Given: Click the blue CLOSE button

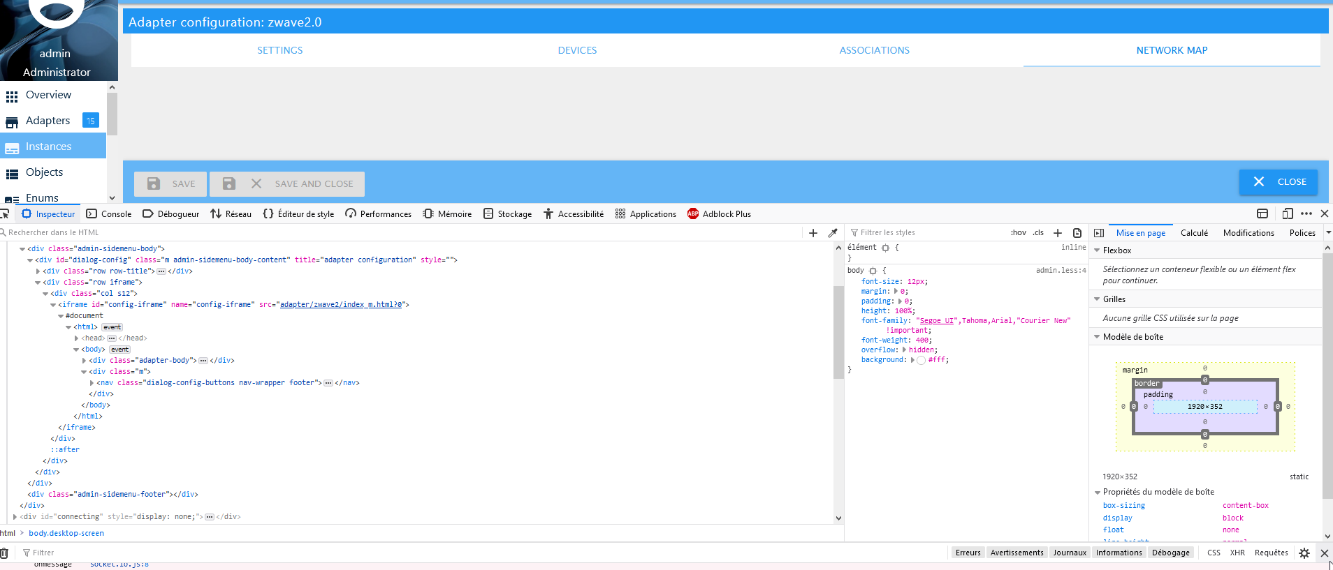Looking at the screenshot, I should click(1279, 182).
